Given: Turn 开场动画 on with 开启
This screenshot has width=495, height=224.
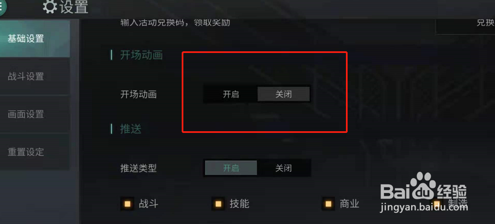Looking at the screenshot, I should coord(231,94).
